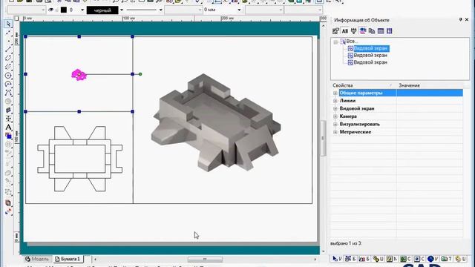Select the middle Видовой экран tree item
The image size is (475, 267).
[370, 56]
